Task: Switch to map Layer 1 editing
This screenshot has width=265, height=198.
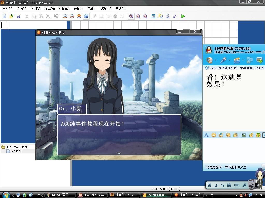Action: pos(65,16)
